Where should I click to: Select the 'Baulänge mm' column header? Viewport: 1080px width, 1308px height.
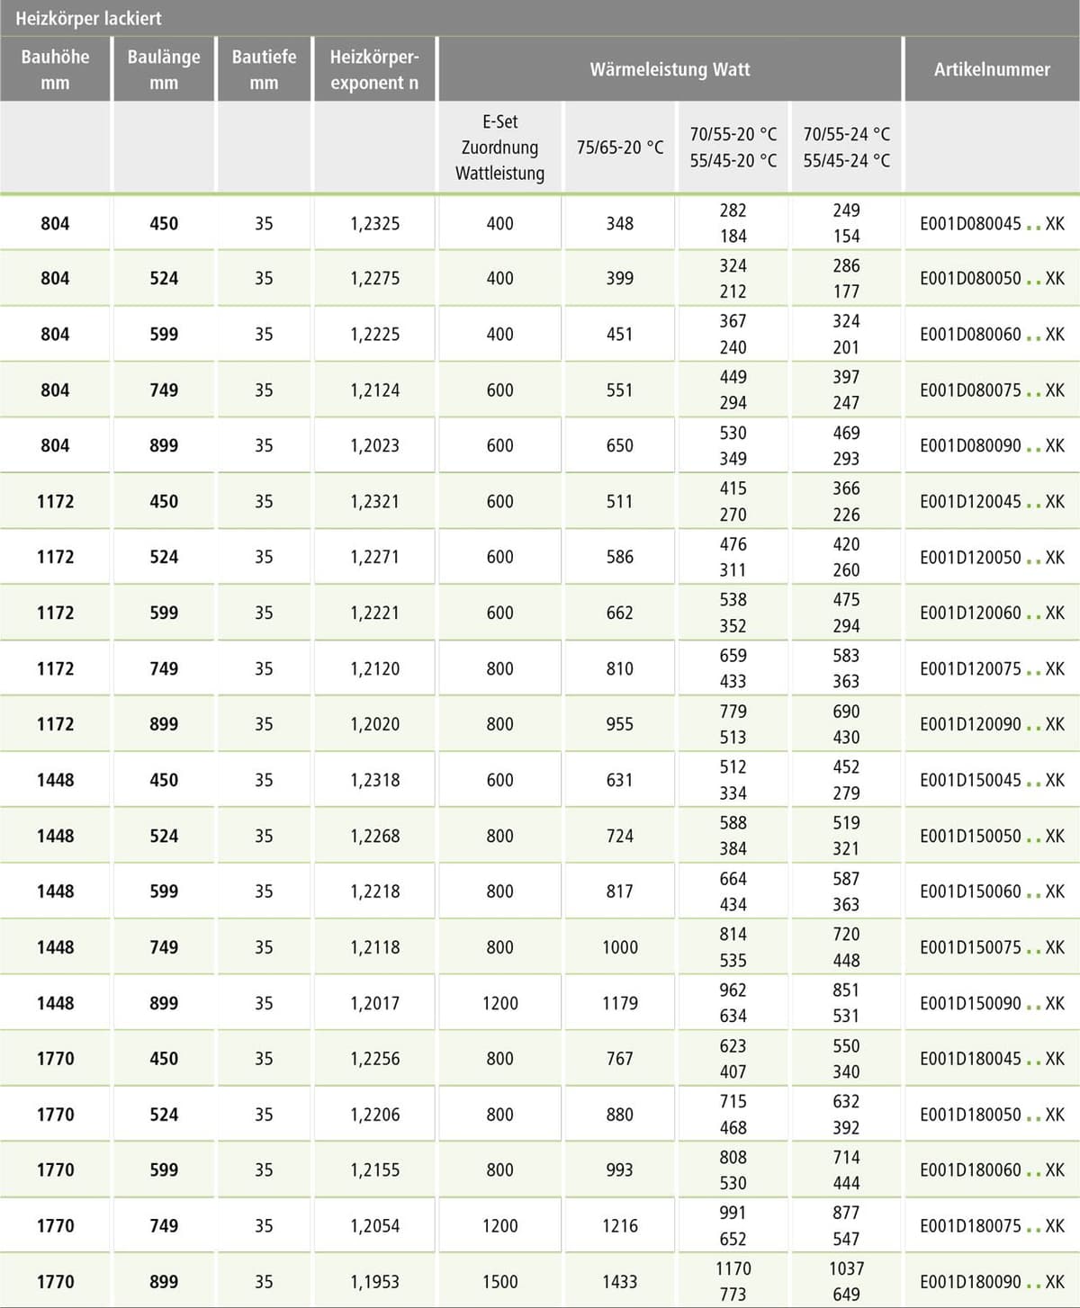click(x=164, y=69)
